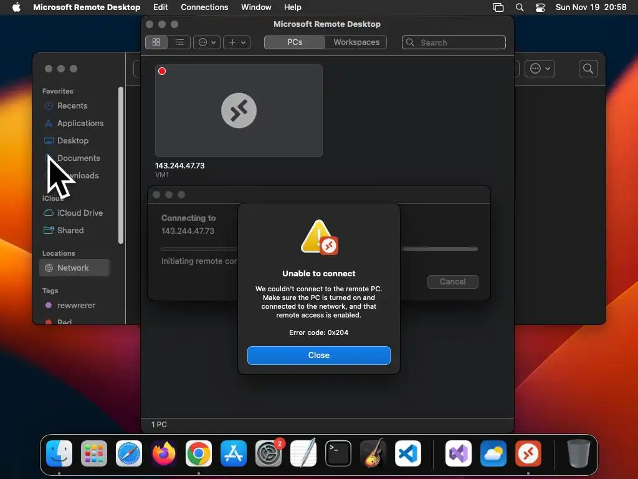
Task: Open the Help menu
Action: coord(293,7)
